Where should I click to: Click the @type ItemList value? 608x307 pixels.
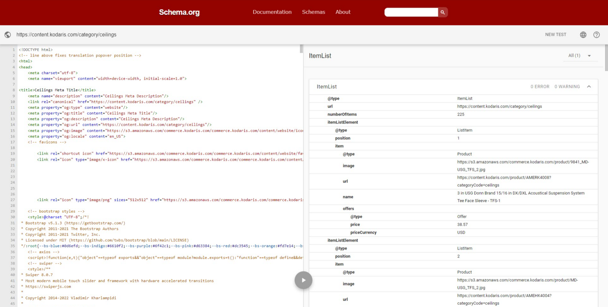click(x=465, y=98)
